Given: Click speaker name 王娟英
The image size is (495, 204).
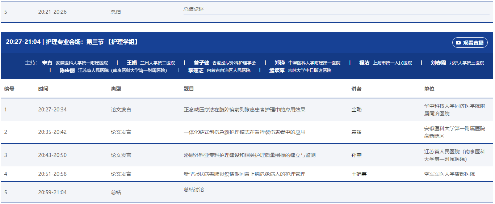Looking at the screenshot, I should point(359,174).
